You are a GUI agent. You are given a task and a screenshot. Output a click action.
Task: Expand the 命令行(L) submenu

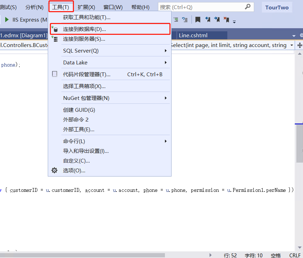109,141
